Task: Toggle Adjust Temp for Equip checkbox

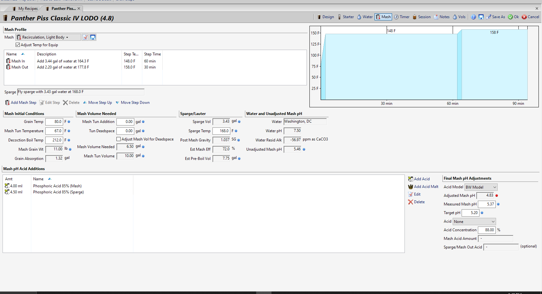Action: 18,45
